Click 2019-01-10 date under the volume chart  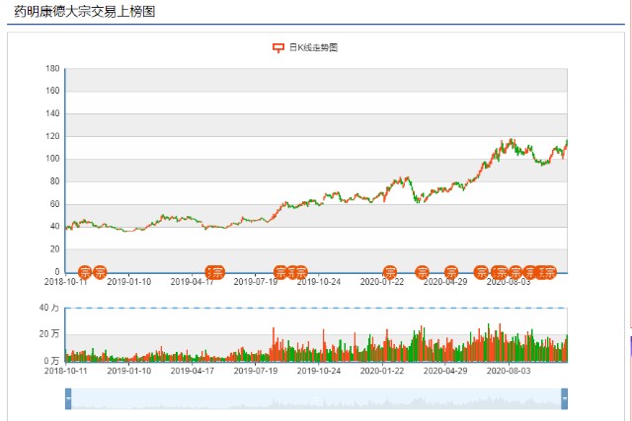129,371
